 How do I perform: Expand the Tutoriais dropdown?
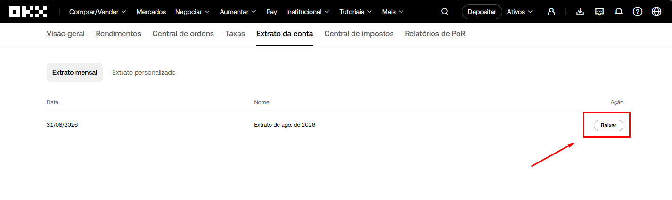click(355, 12)
